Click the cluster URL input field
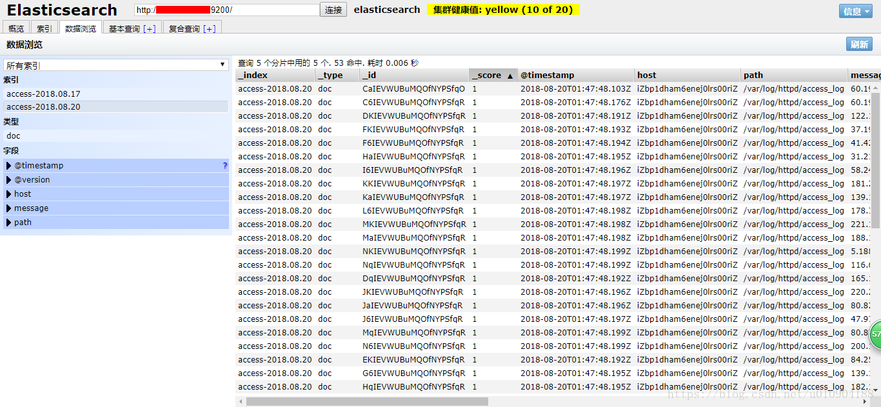 point(227,10)
